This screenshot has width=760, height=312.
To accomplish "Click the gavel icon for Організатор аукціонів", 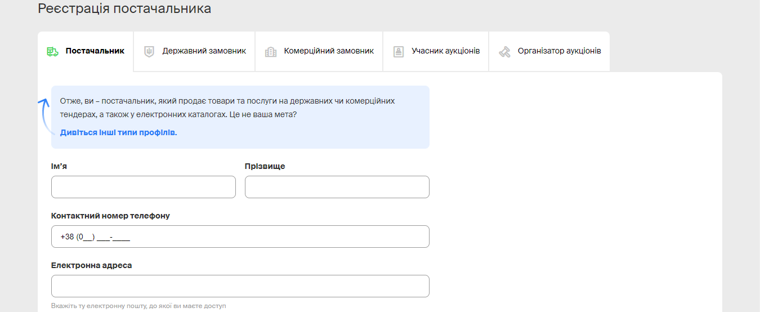I will pos(504,51).
